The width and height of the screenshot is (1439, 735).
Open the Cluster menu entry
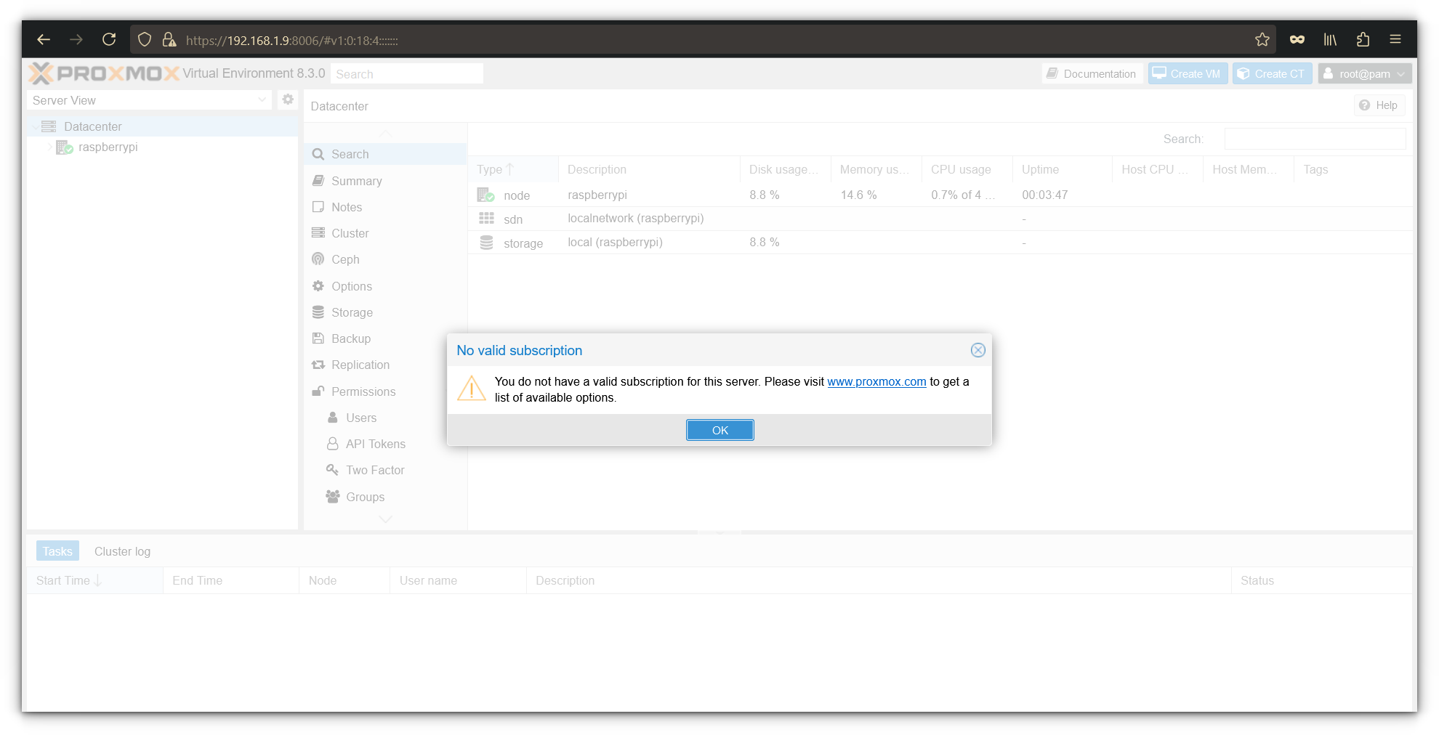pyautogui.click(x=385, y=233)
